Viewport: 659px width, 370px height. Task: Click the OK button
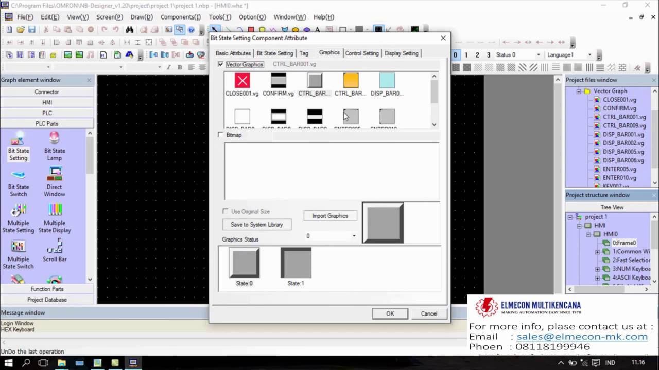pyautogui.click(x=390, y=313)
